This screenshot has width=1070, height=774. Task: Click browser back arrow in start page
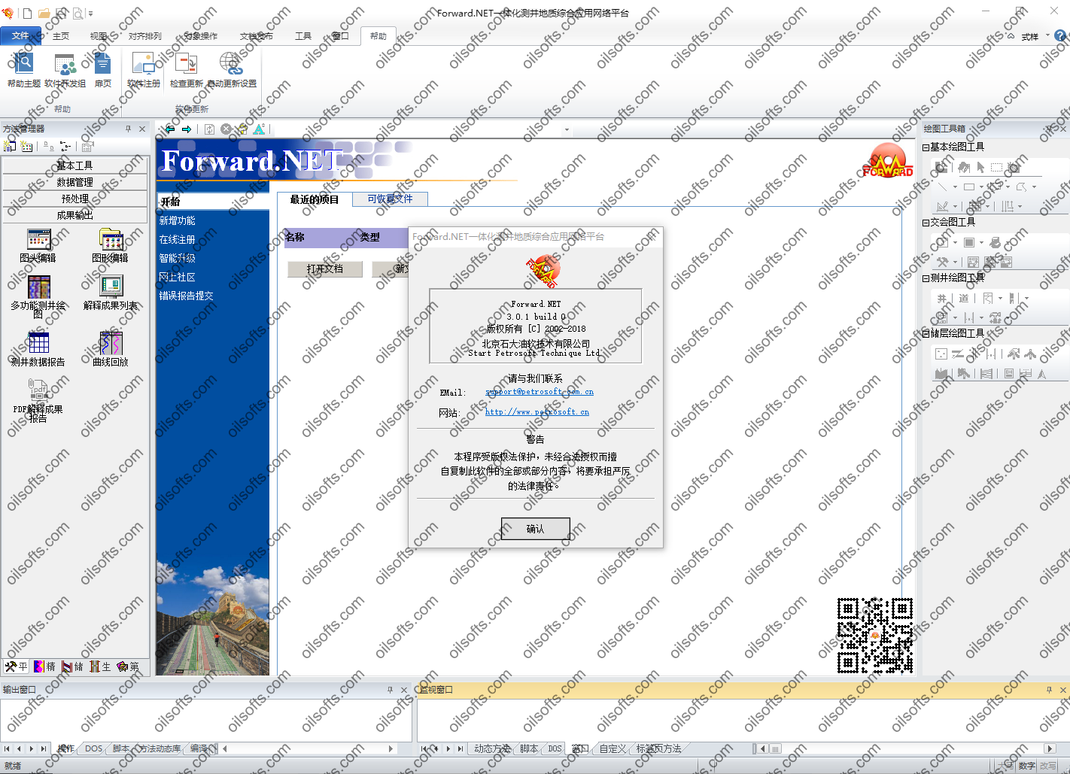(170, 129)
